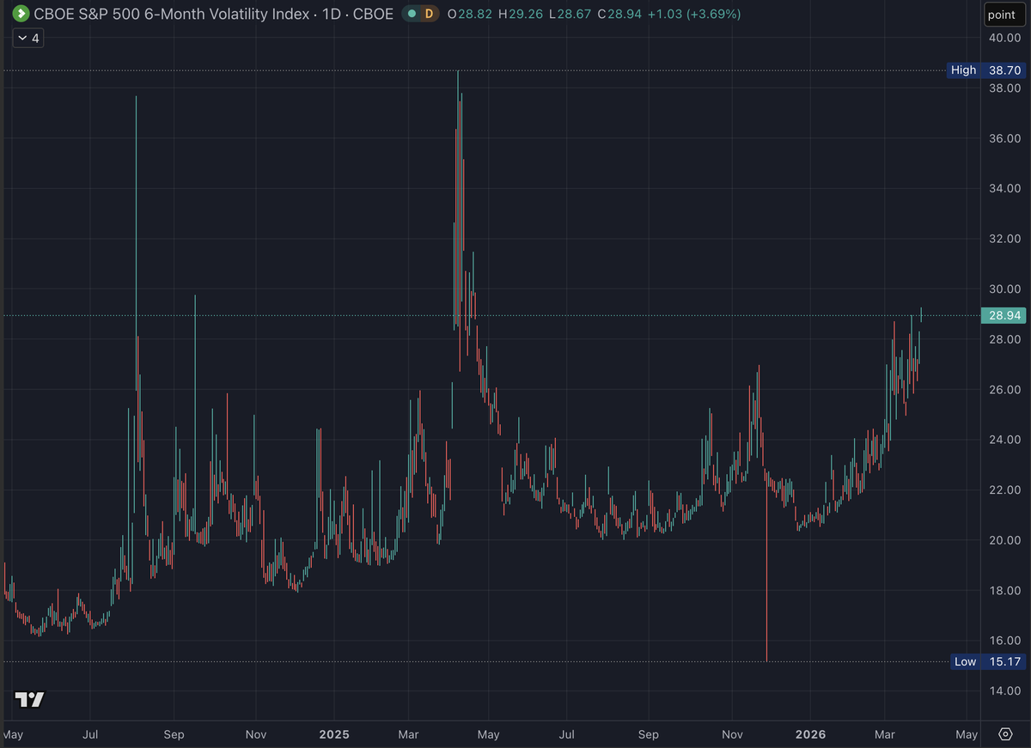
Task: Click the TradingView logo on the chart
Action: point(29,700)
